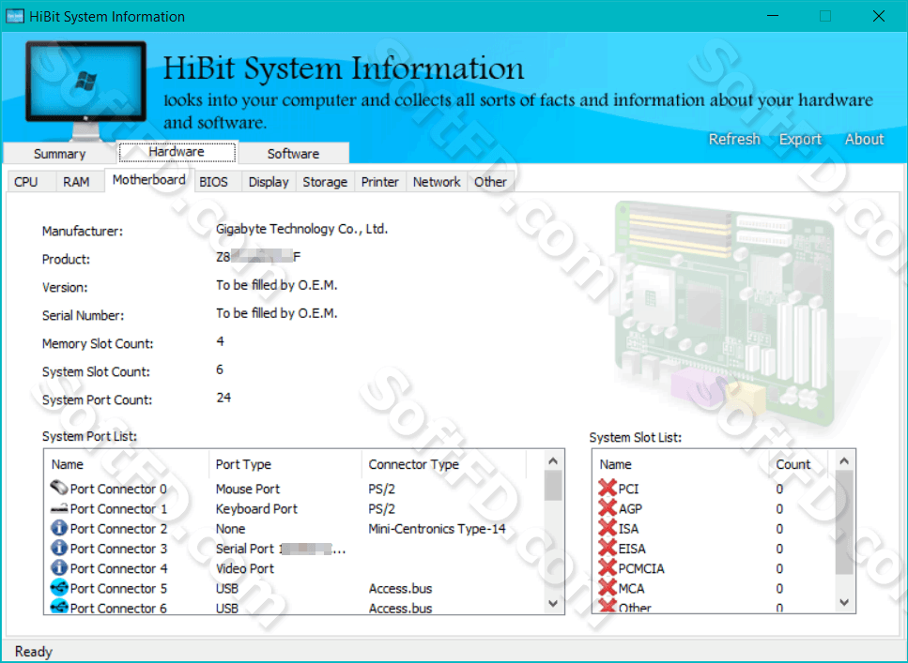Select the Hardware tab

pyautogui.click(x=177, y=152)
